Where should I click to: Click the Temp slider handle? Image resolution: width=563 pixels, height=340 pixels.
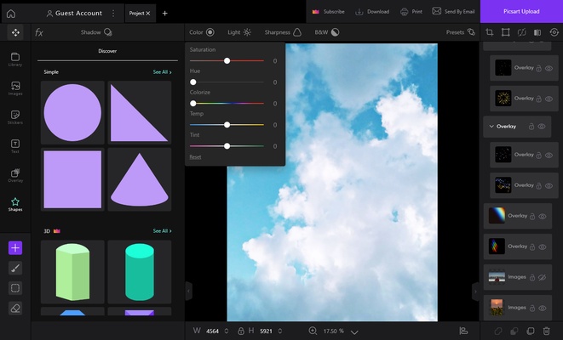[x=227, y=125]
